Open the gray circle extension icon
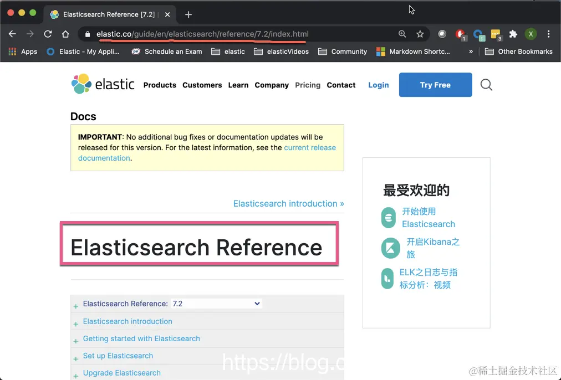561x380 pixels. (442, 34)
